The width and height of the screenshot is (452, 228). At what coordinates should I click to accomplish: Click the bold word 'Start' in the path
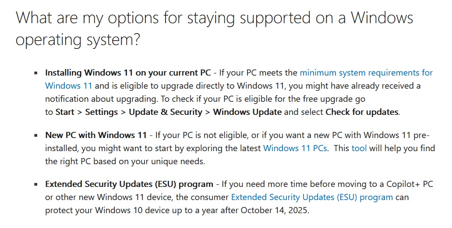[65, 112]
